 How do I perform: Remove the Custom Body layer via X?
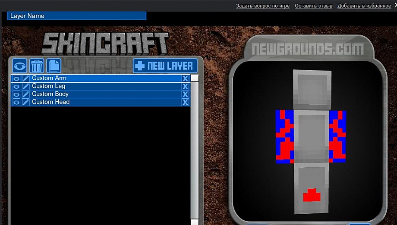coord(185,94)
